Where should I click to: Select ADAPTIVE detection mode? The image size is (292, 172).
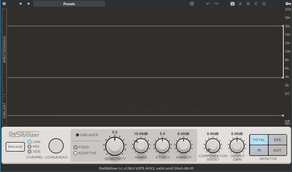pos(75,153)
